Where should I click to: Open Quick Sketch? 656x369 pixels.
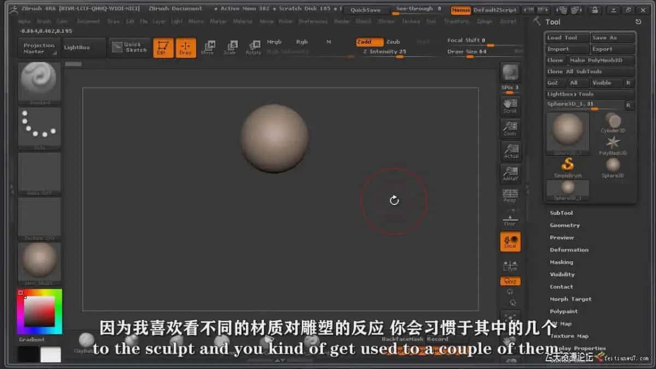(x=129, y=48)
